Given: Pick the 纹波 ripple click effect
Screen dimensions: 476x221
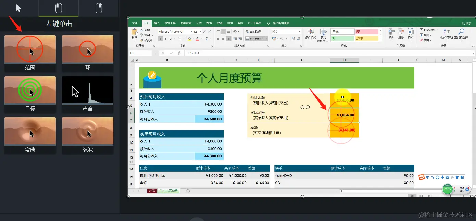Looking at the screenshot, I should 88,135.
